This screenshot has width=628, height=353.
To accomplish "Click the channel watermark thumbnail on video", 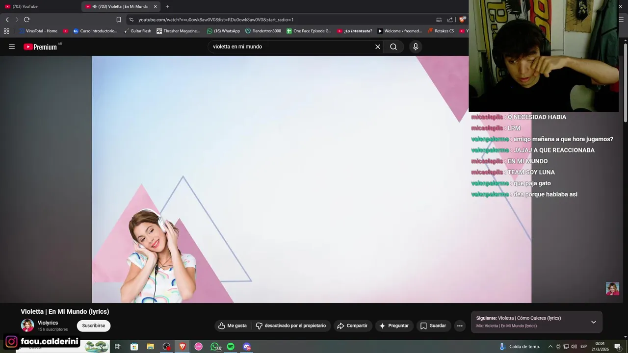I will [x=612, y=288].
